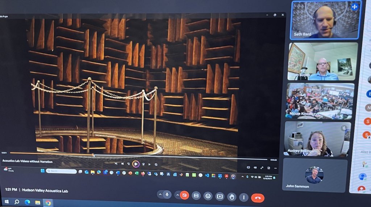Open the Windows Start menu on real taskbar
Screen dimensions: 371x207
pos(7,202)
